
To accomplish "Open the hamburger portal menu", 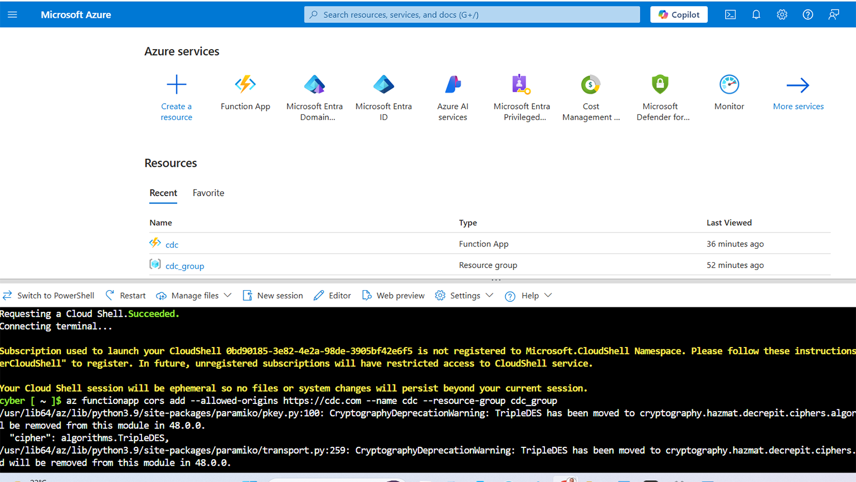I will (12, 15).
